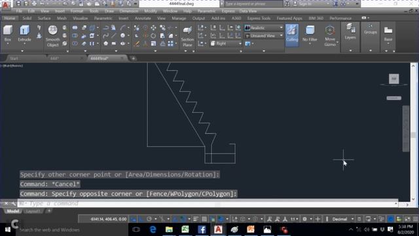Expand the Layers panel dropdown arrow
419x236 pixels.
click(350, 50)
